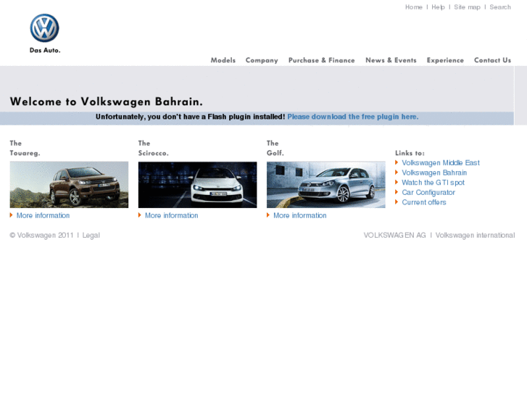Open the Site map link
Image resolution: width=527 pixels, height=395 pixels.
coord(467,7)
